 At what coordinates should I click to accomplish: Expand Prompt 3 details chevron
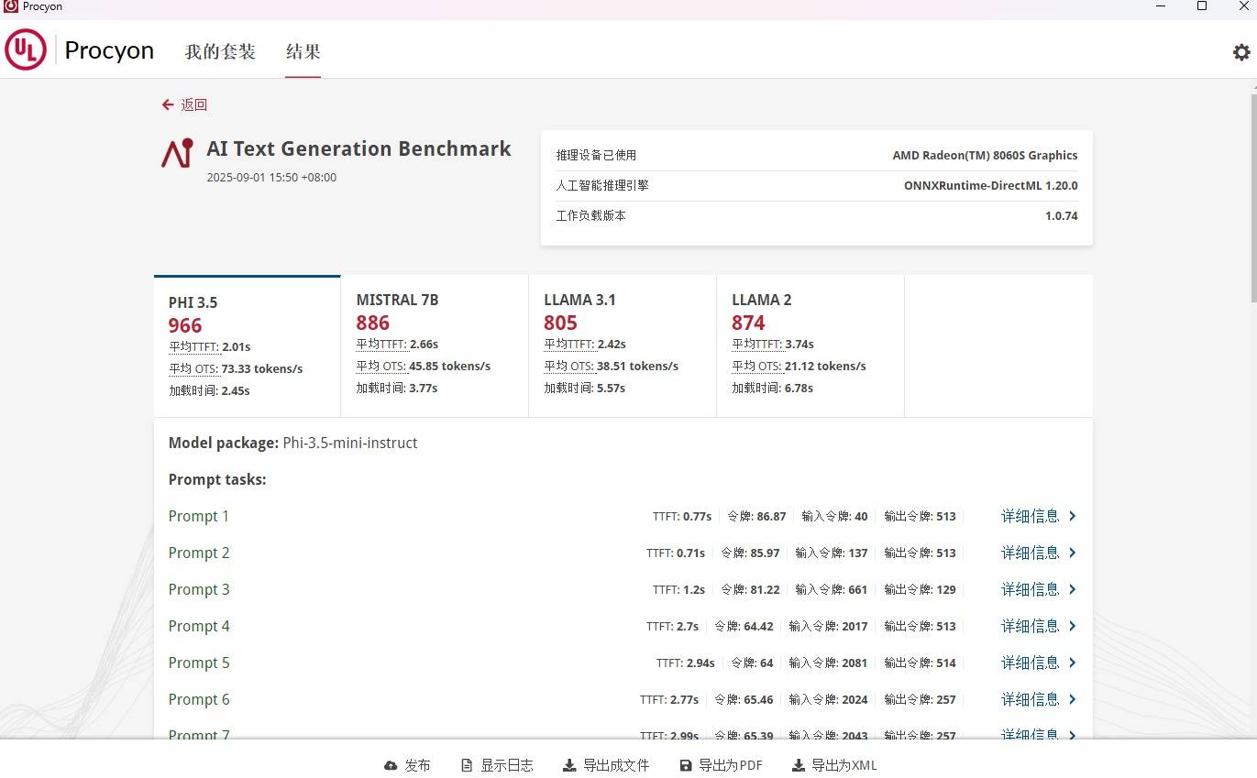pyautogui.click(x=1073, y=589)
